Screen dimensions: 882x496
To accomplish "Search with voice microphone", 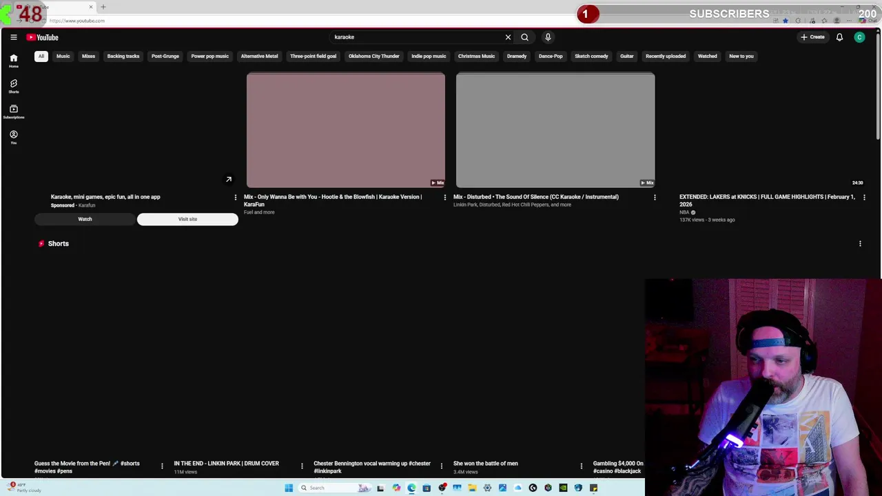I will pyautogui.click(x=548, y=37).
